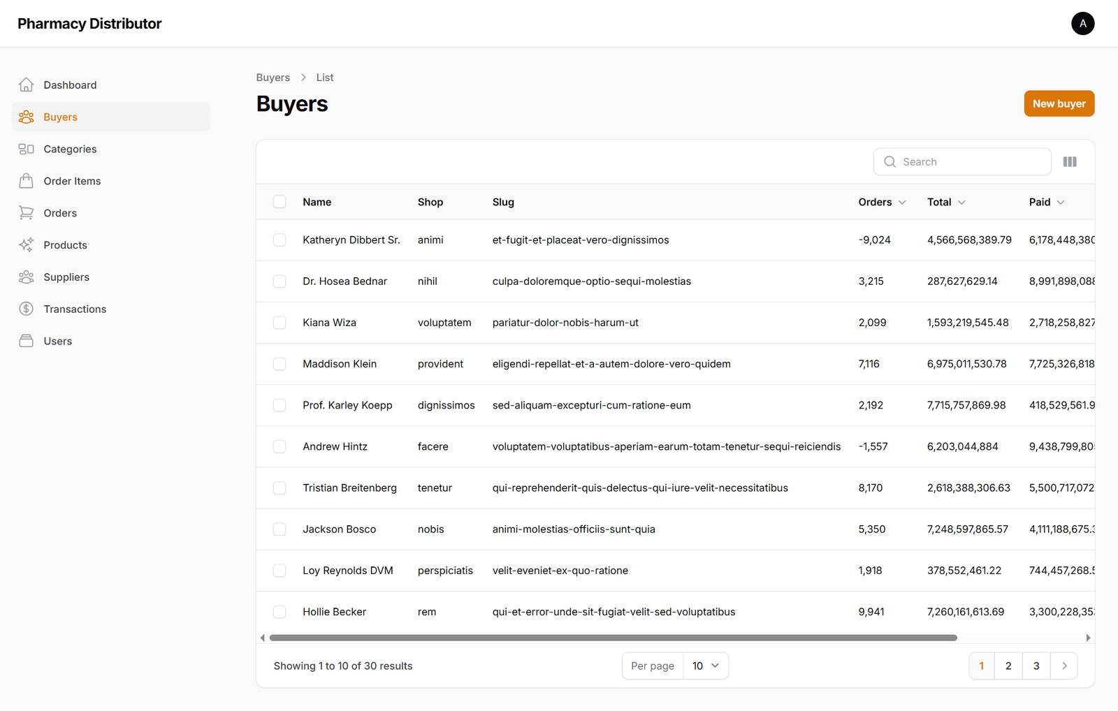The image size is (1118, 711).
Task: Open Suppliers in the sidebar menu
Action: tap(66, 277)
